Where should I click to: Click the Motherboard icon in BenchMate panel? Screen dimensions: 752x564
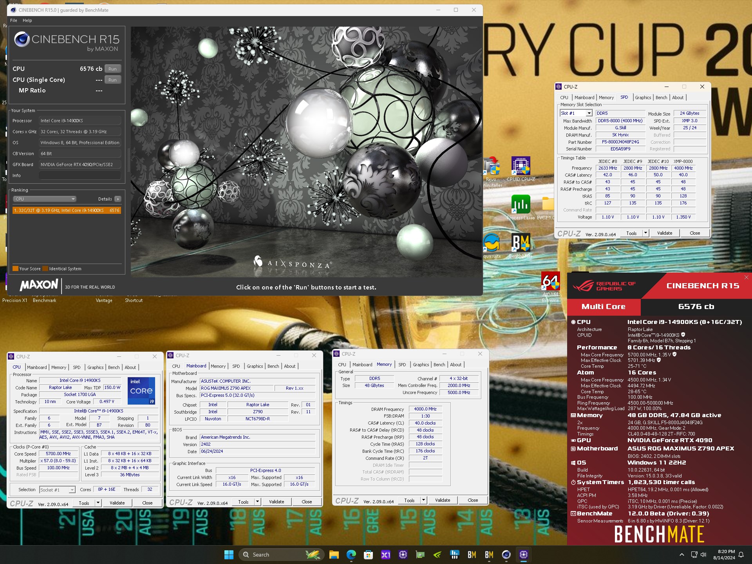[573, 448]
